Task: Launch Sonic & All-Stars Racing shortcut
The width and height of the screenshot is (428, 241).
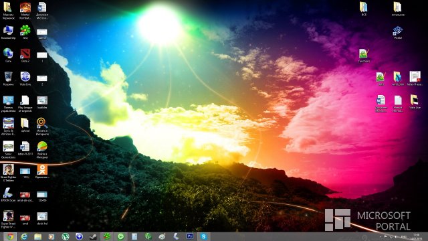Action: point(8,127)
